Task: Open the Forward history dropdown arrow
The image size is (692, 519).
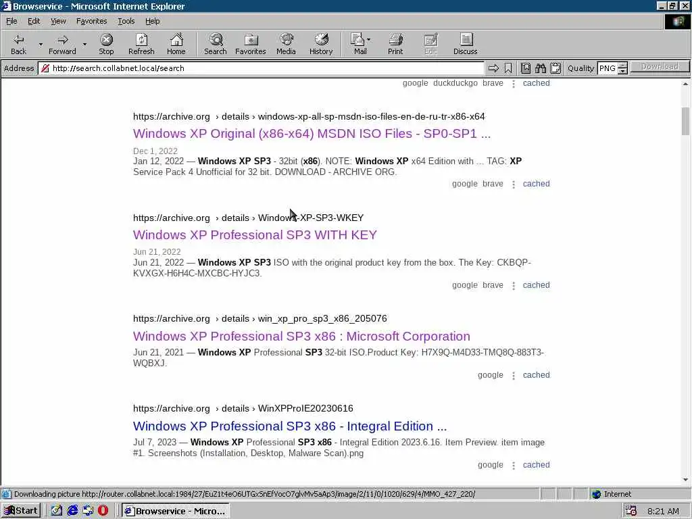Action: (x=84, y=44)
